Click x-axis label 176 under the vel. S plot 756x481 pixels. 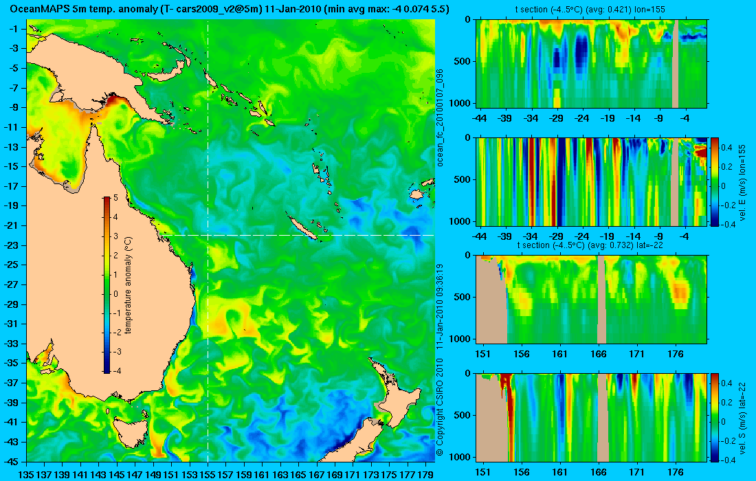click(676, 472)
